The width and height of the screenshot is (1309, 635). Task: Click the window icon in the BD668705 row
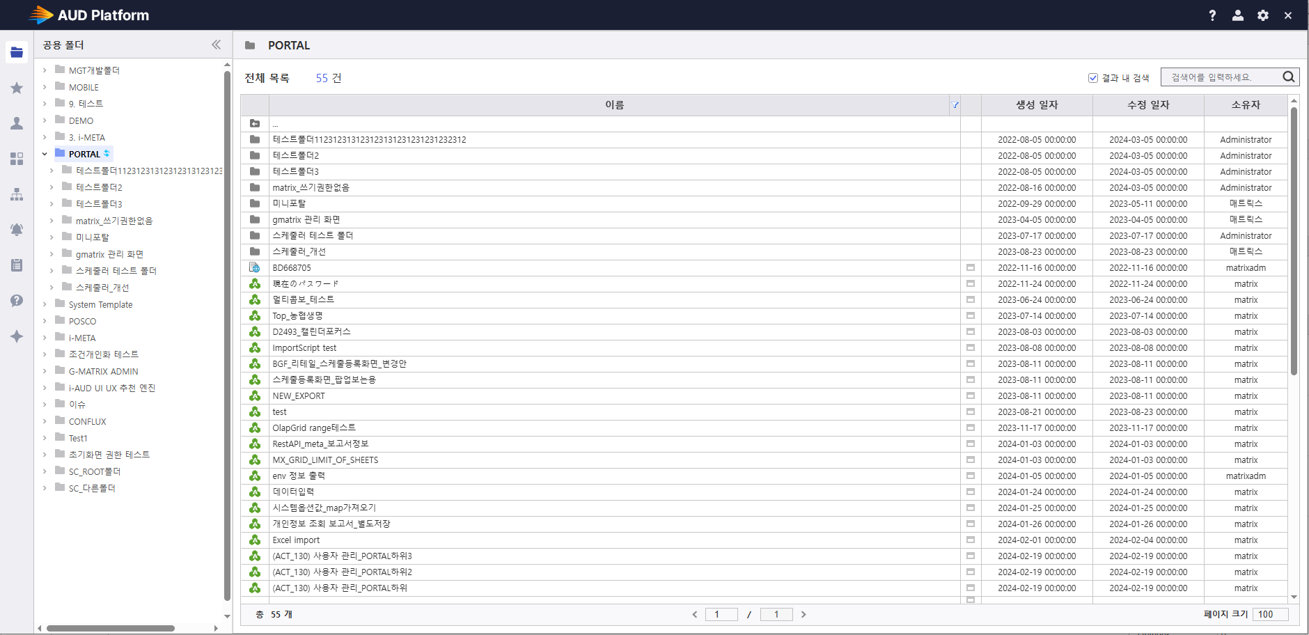point(971,268)
